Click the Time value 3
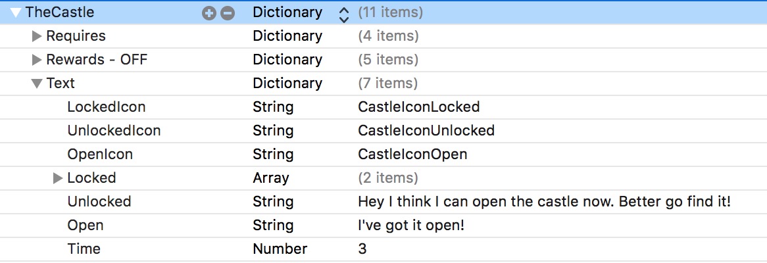Screen dimensions: 767x263 pyautogui.click(x=362, y=249)
